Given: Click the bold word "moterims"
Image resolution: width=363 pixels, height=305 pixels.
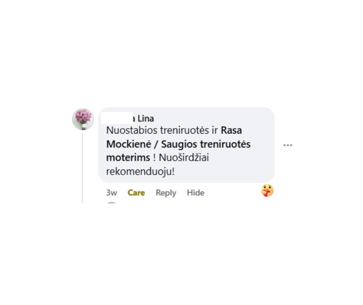Looking at the screenshot, I should point(128,158).
